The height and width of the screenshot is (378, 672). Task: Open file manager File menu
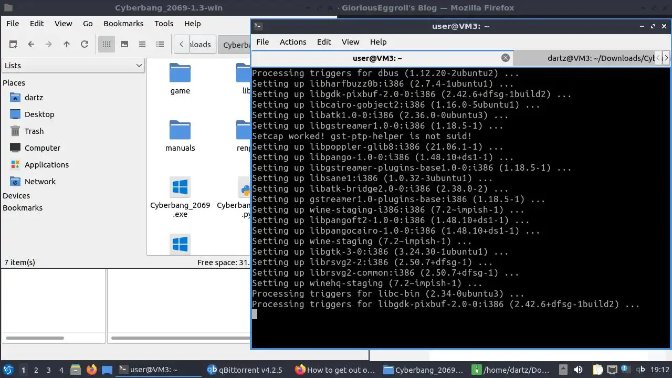(x=13, y=24)
